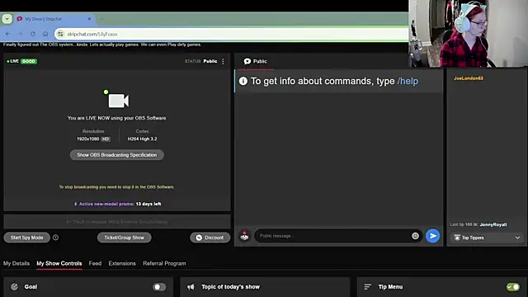
Task: Open Spy Mode info icon
Action: tap(55, 238)
